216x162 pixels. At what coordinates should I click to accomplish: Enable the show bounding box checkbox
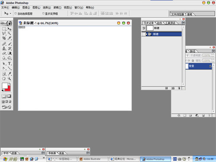[43, 13]
